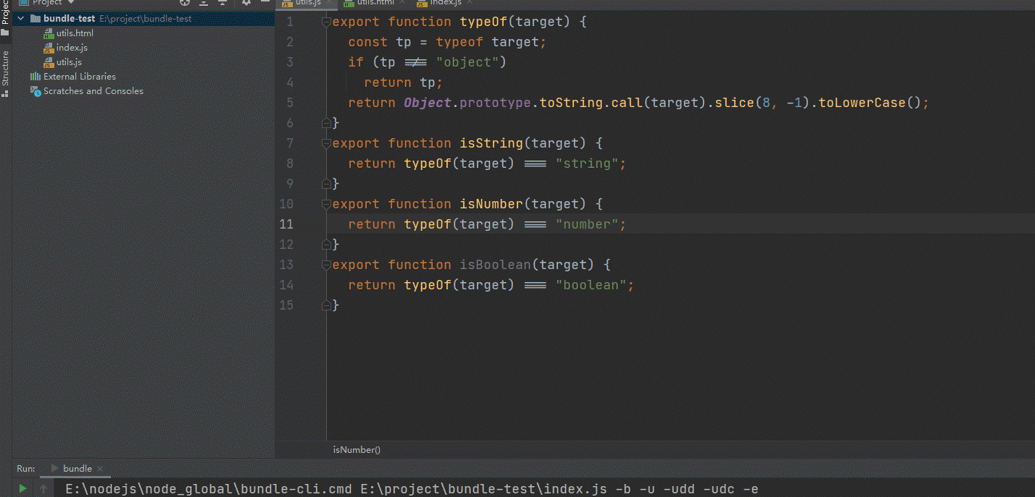The image size is (1035, 497).
Task: Click the "object" string on line 3
Action: [467, 62]
